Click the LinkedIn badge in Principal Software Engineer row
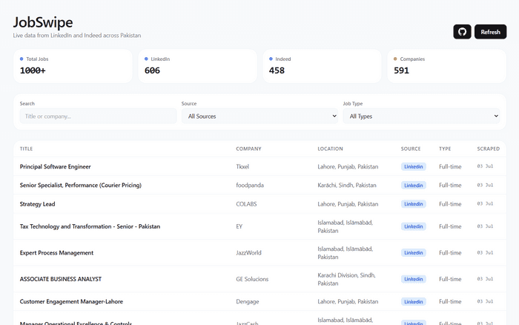This screenshot has height=325, width=519. [x=414, y=167]
